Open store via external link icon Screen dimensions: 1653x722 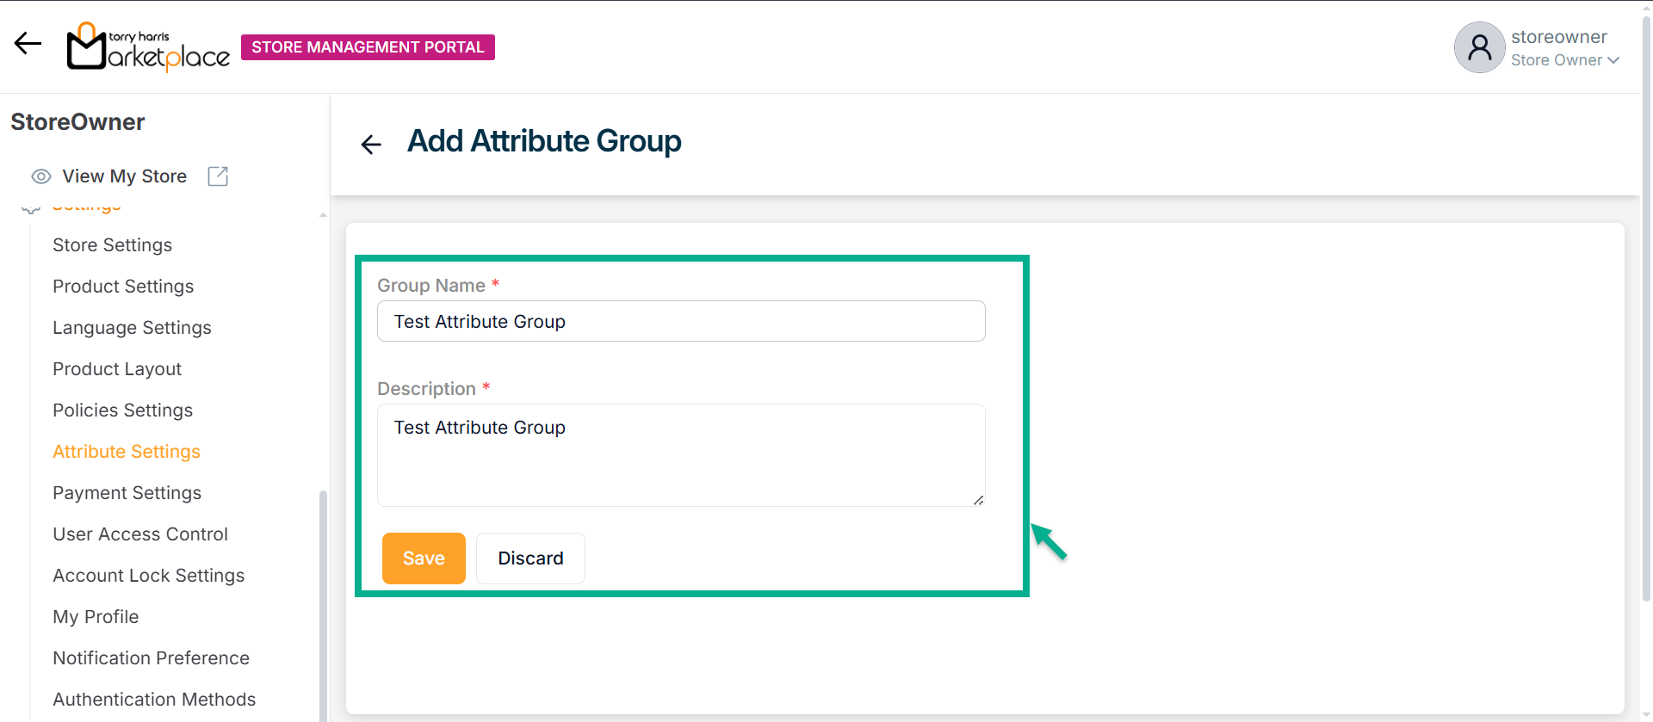[218, 176]
